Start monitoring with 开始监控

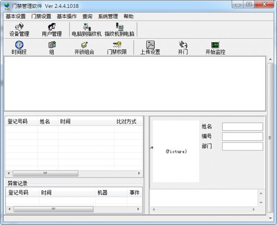pyautogui.click(x=215, y=47)
